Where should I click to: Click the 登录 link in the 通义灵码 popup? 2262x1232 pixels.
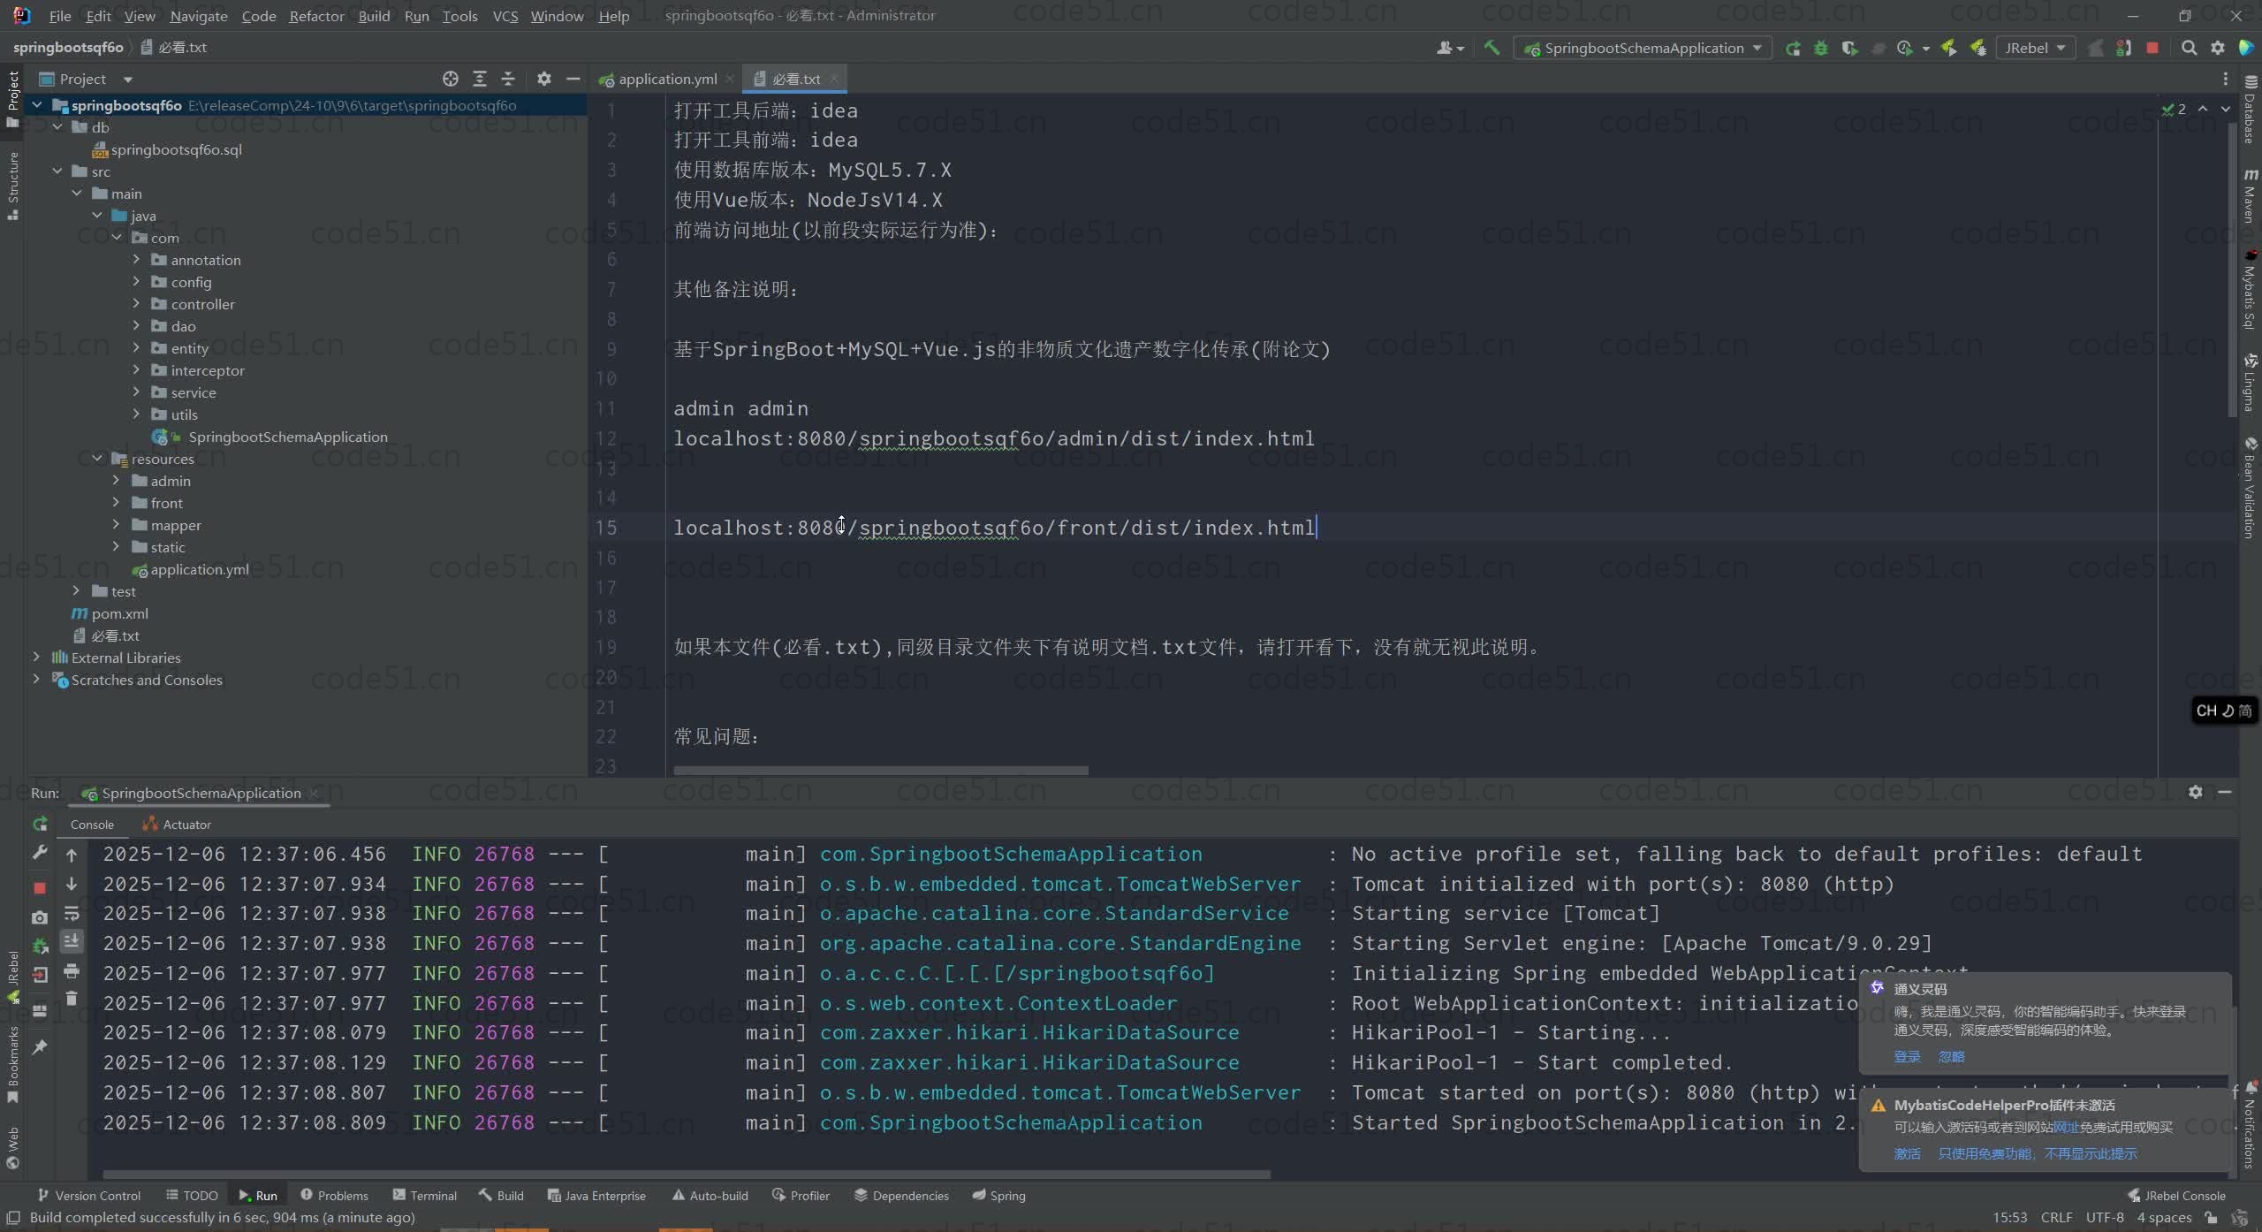pyautogui.click(x=1906, y=1056)
